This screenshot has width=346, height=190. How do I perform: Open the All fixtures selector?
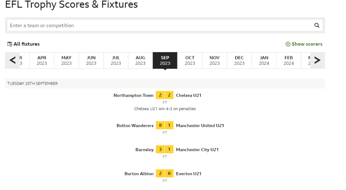(24, 44)
